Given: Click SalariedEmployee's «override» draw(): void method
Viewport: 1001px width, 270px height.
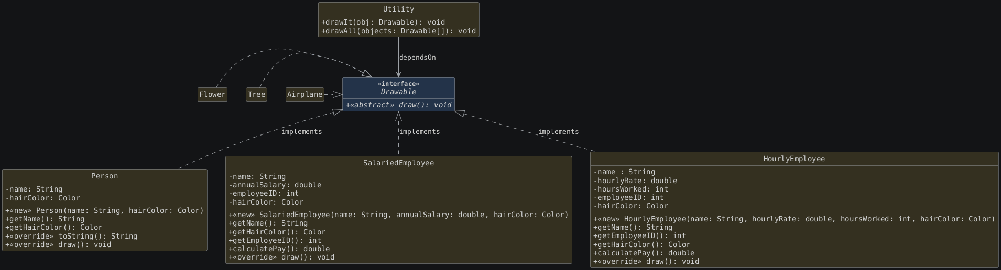Looking at the screenshot, I should (x=281, y=257).
